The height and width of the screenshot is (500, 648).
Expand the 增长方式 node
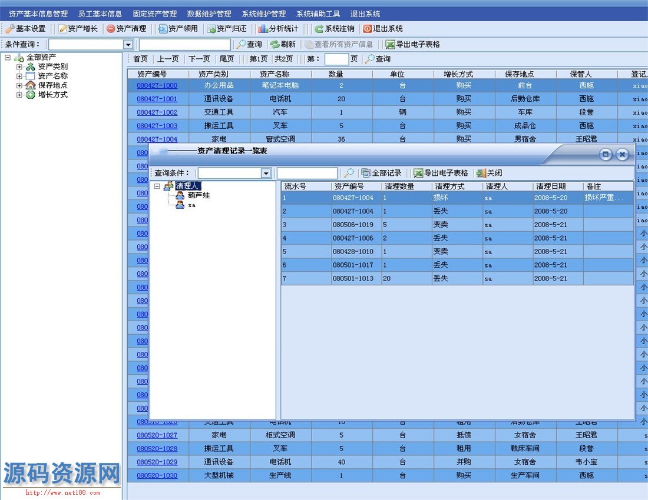point(19,95)
